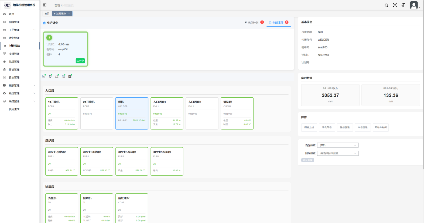Select production plan card dc03=sss

(66, 49)
